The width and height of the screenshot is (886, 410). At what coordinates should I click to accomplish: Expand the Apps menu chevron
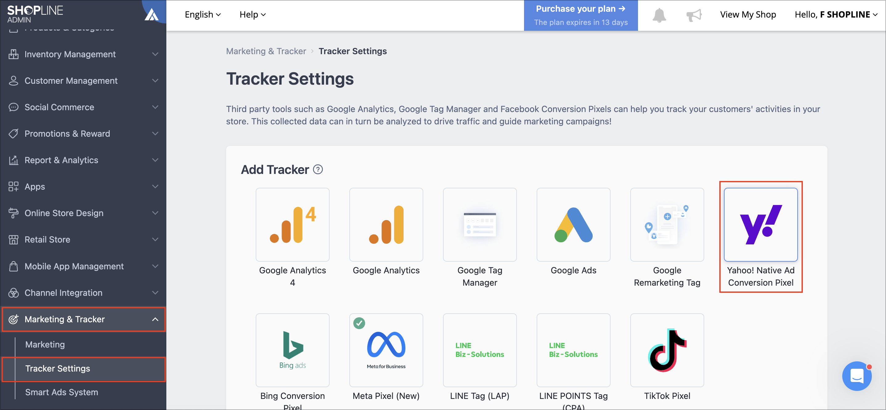click(156, 186)
